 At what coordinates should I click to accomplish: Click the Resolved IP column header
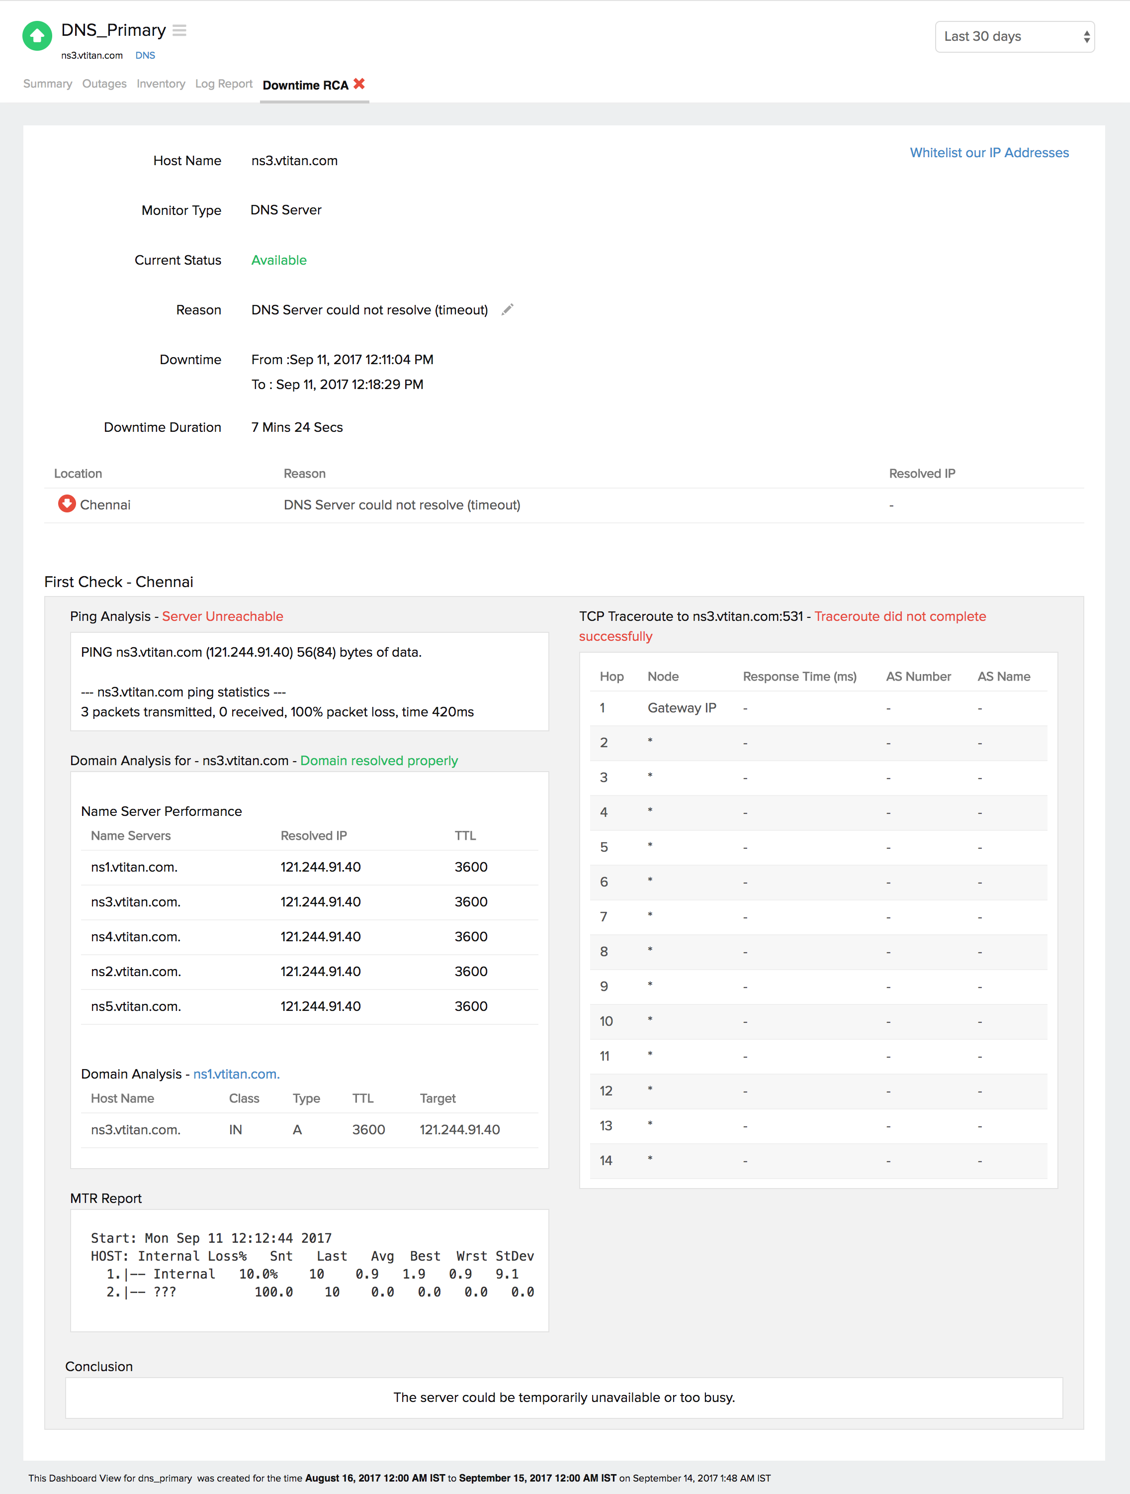[x=921, y=474]
